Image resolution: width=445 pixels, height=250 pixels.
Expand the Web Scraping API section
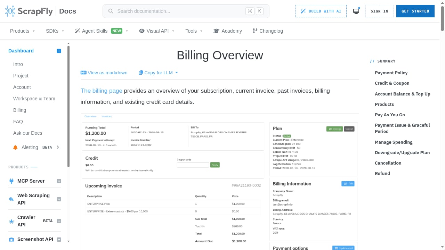(59, 199)
